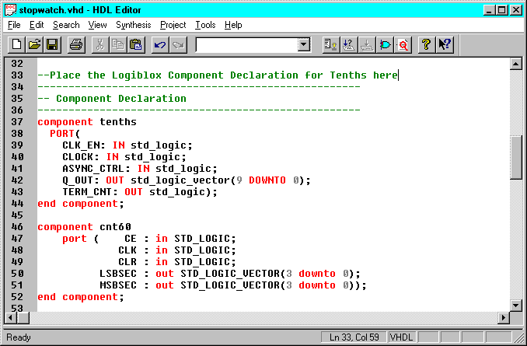Image resolution: width=527 pixels, height=346 pixels.
Task: Paste from clipboard using paste icon
Action: coord(136,45)
